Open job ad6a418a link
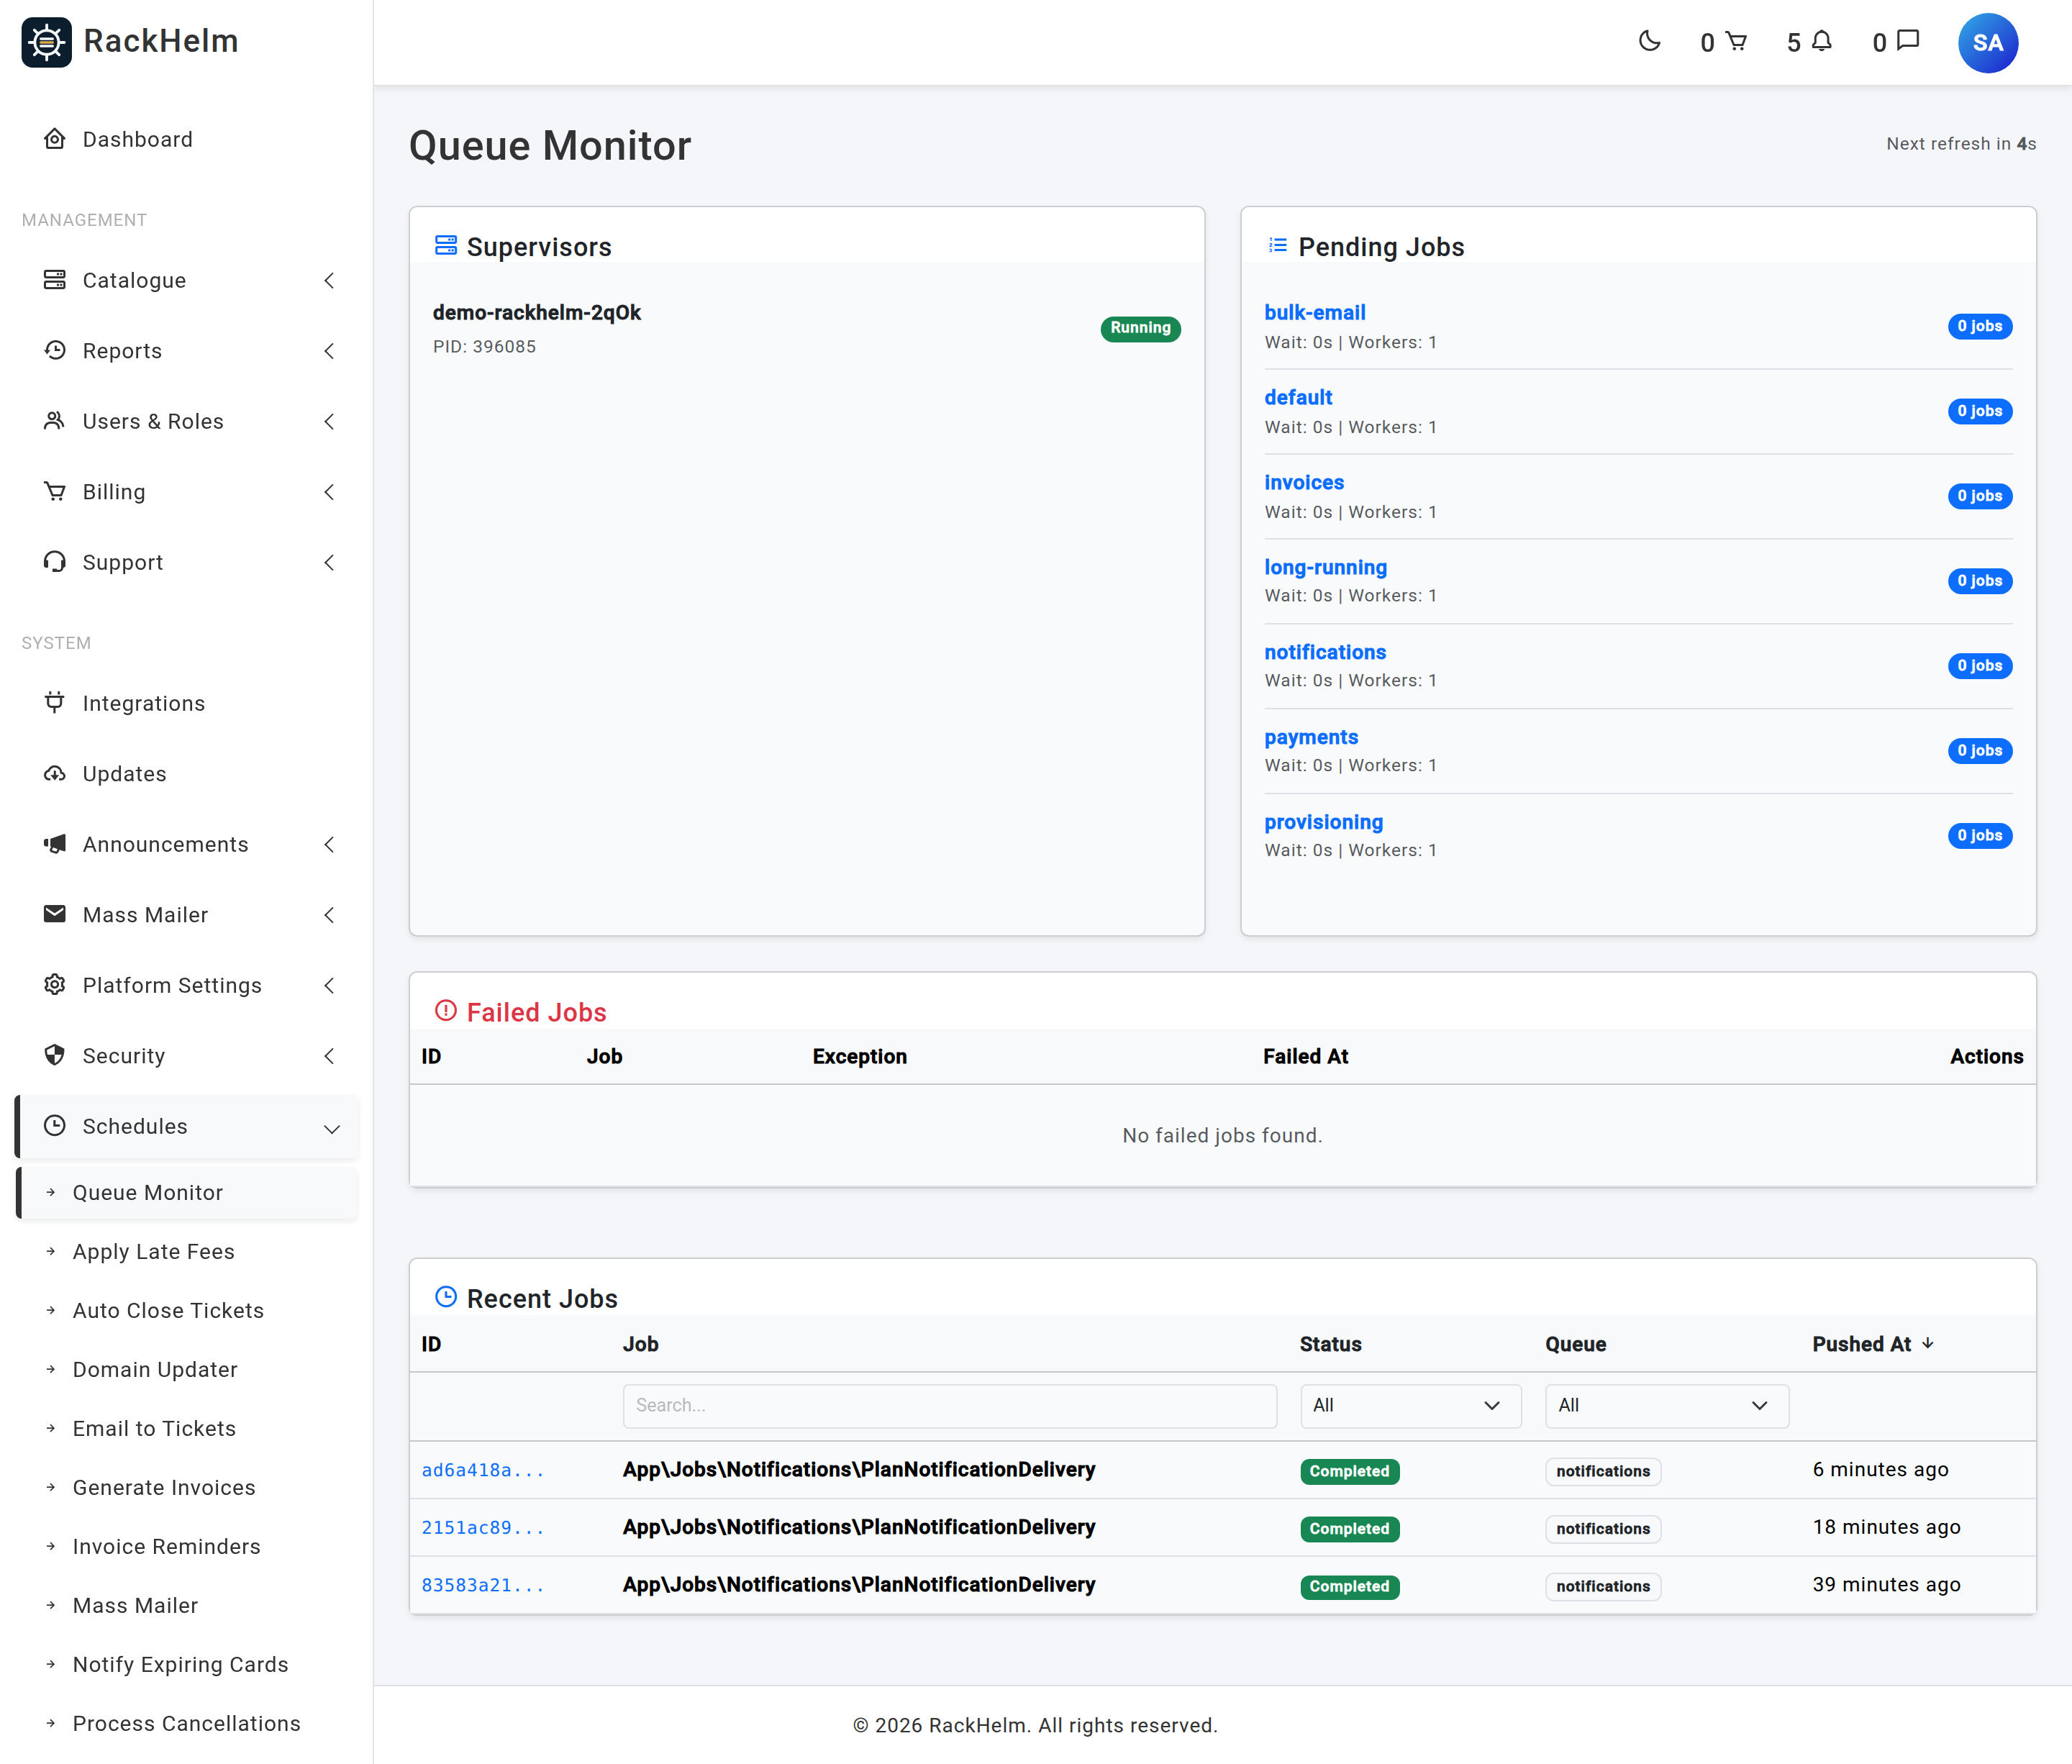The height and width of the screenshot is (1764, 2072). 483,1470
